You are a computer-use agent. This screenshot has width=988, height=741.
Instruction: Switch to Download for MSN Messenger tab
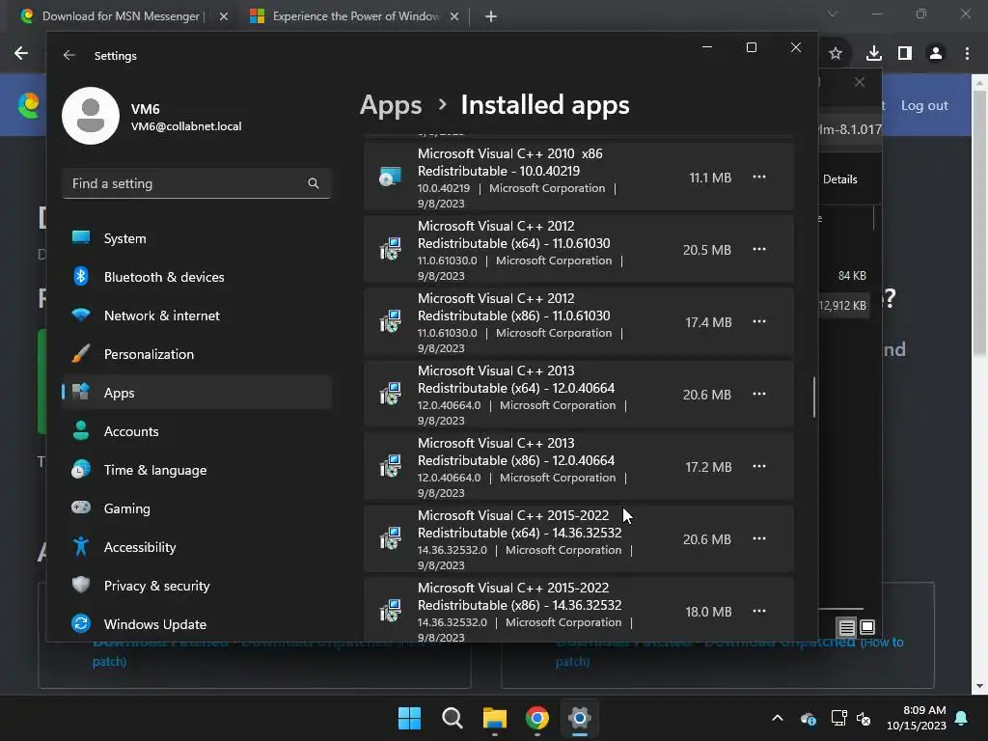120,16
